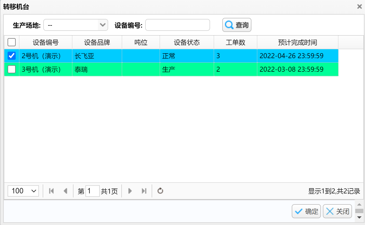Toggle the select-all checkbox in the table header

click(x=12, y=42)
